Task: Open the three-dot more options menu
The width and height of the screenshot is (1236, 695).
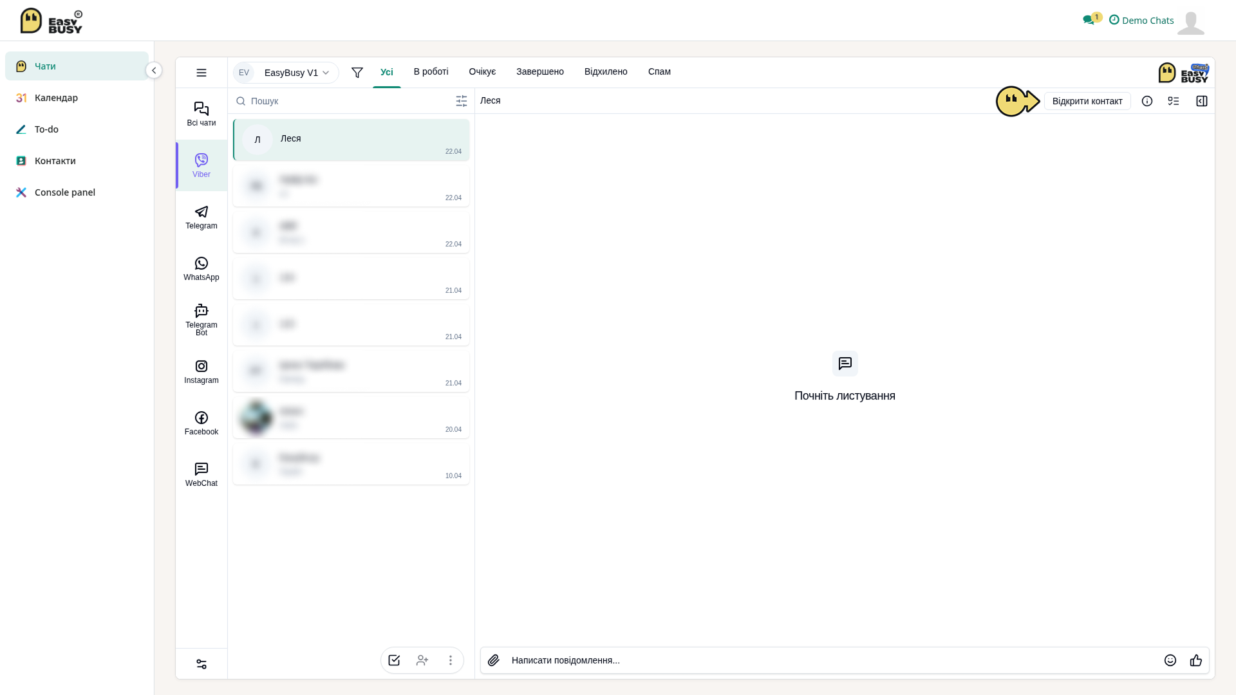Action: (451, 660)
